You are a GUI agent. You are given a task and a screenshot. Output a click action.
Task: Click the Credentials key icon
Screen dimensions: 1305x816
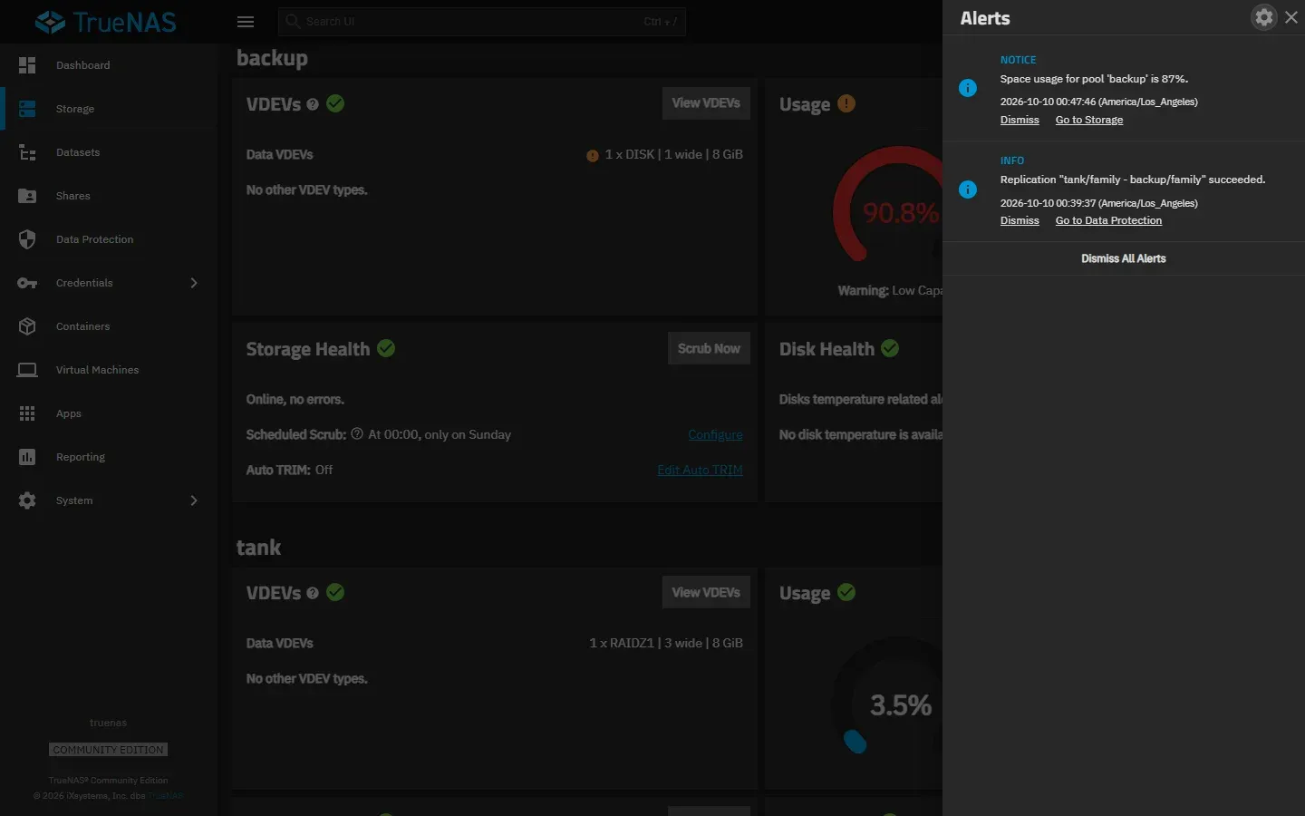tap(27, 283)
